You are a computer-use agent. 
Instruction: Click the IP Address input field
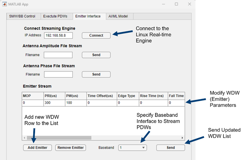[58, 35]
